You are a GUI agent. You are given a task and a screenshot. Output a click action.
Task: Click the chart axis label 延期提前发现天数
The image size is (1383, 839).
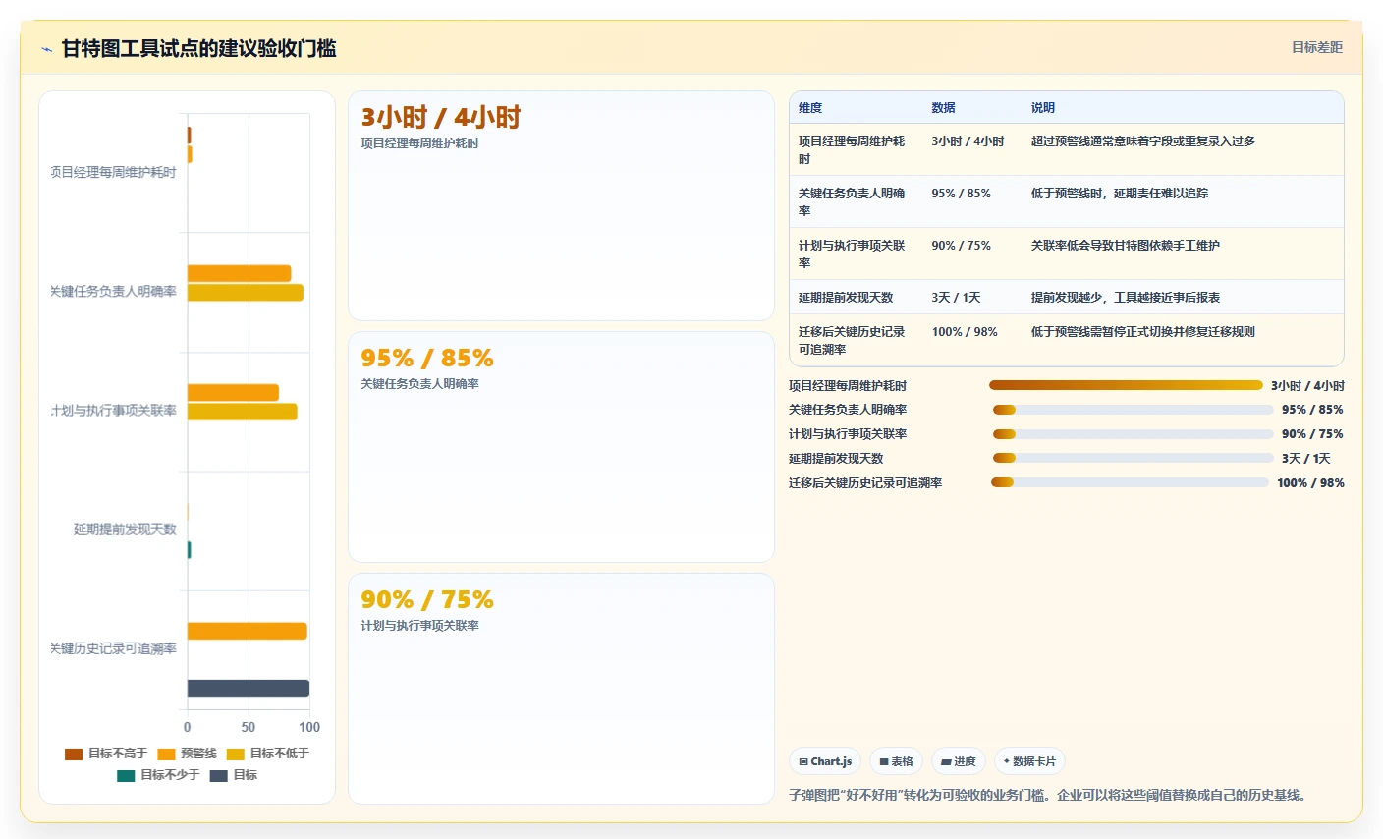pyautogui.click(x=125, y=530)
